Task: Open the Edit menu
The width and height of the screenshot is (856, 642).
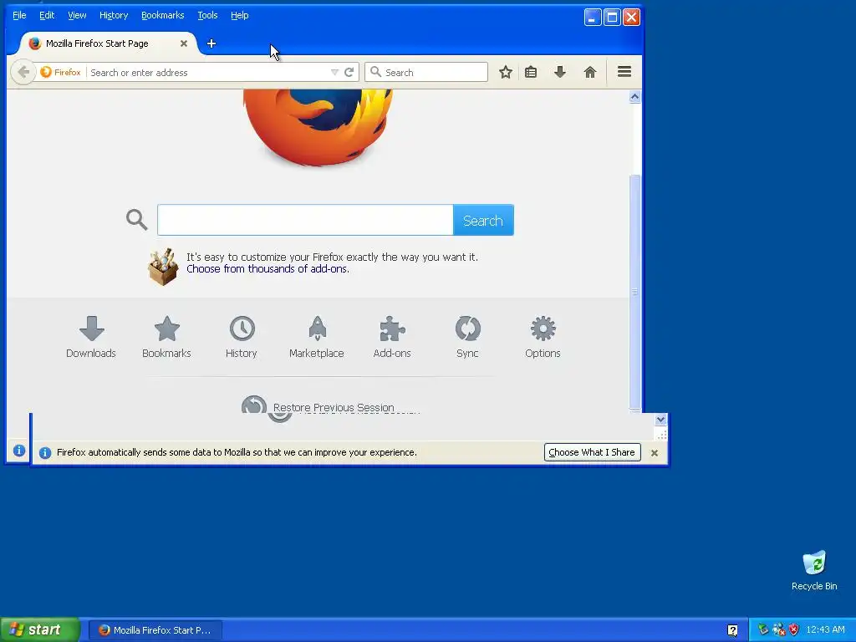Action: [47, 15]
